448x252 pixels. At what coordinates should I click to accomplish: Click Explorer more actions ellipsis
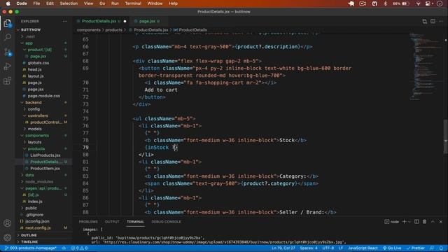pos(65,22)
